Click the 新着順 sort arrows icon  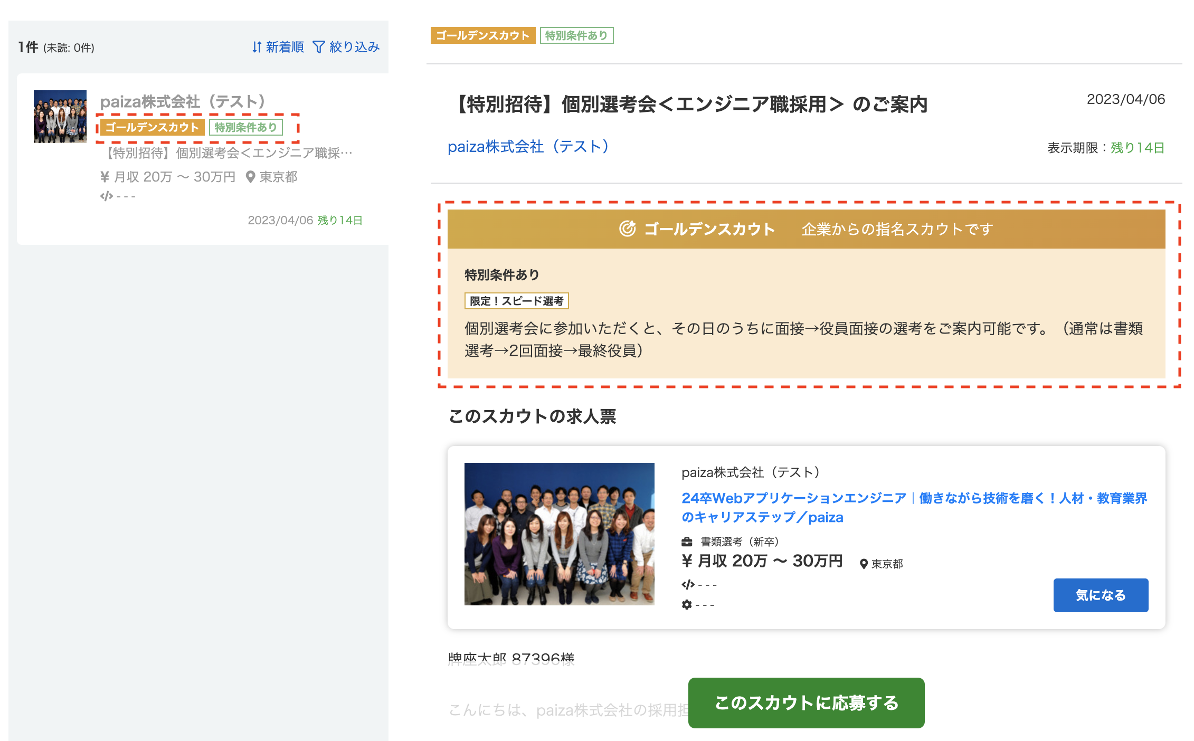tap(257, 47)
